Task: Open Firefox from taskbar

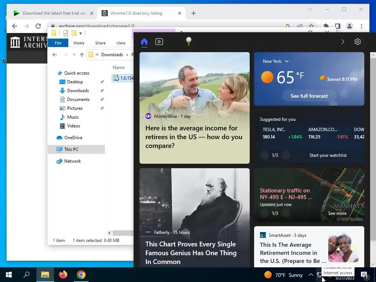Action: 63,275
